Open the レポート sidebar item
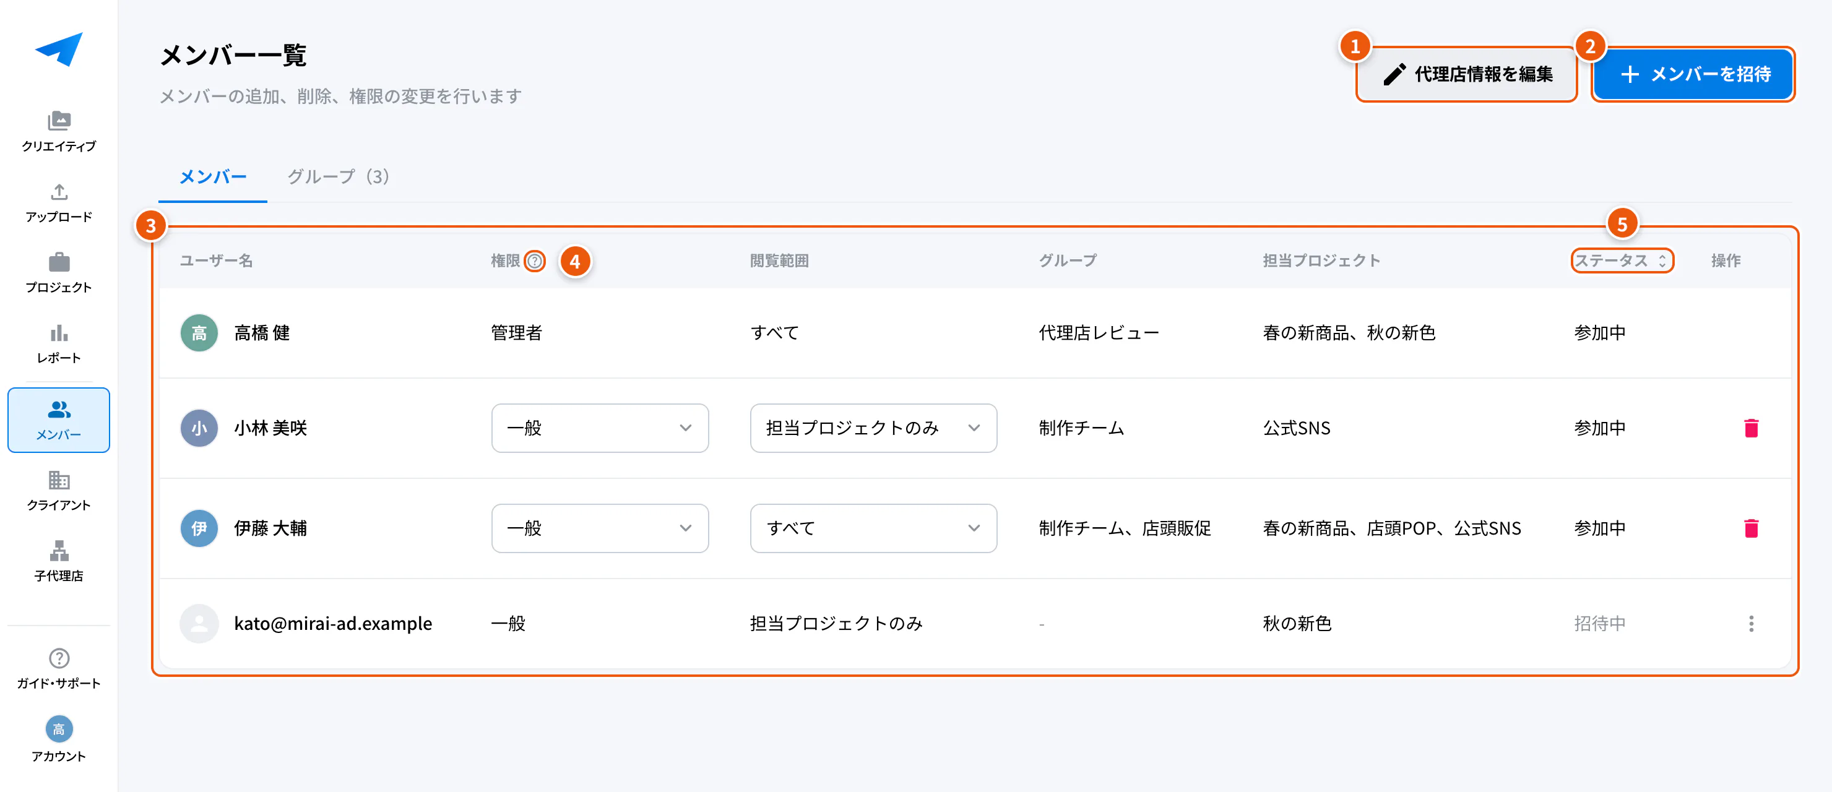Screen dimensions: 1832x792 point(59,343)
